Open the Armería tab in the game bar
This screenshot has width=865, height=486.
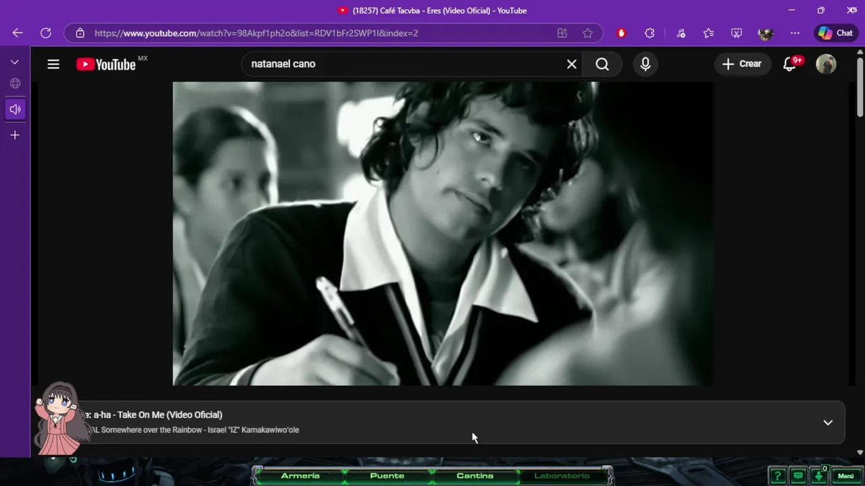point(300,476)
